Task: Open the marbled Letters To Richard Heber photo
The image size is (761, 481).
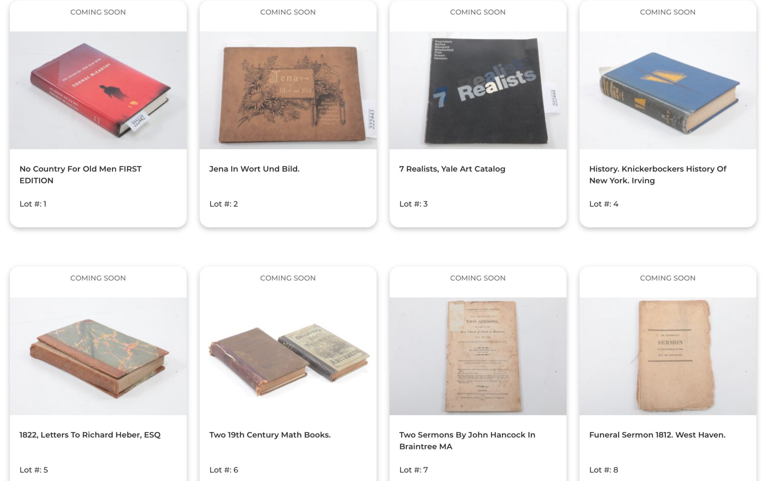Action: click(98, 356)
